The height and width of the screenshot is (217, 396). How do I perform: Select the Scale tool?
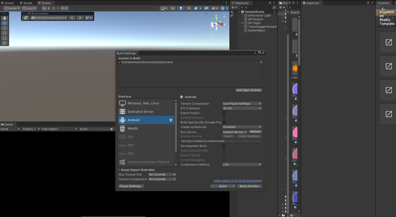coord(5,33)
